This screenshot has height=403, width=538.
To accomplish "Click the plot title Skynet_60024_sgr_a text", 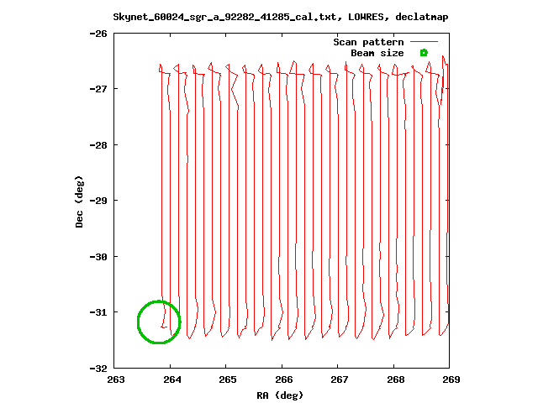I will [x=281, y=17].
